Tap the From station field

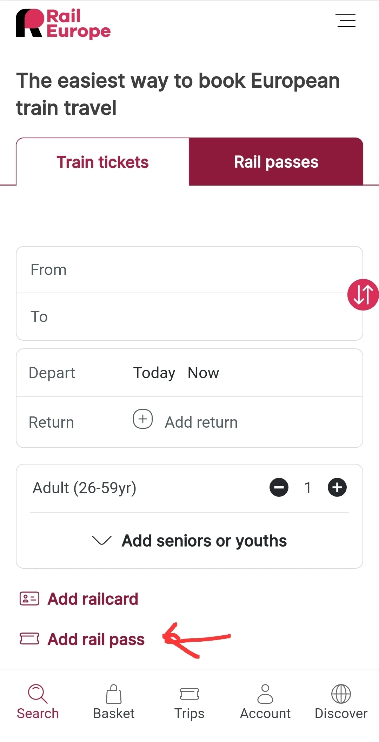tap(182, 270)
